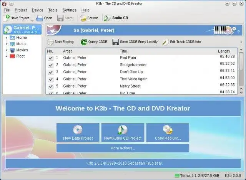Open the Project menu
246x180 pixels.
[x=21, y=10]
